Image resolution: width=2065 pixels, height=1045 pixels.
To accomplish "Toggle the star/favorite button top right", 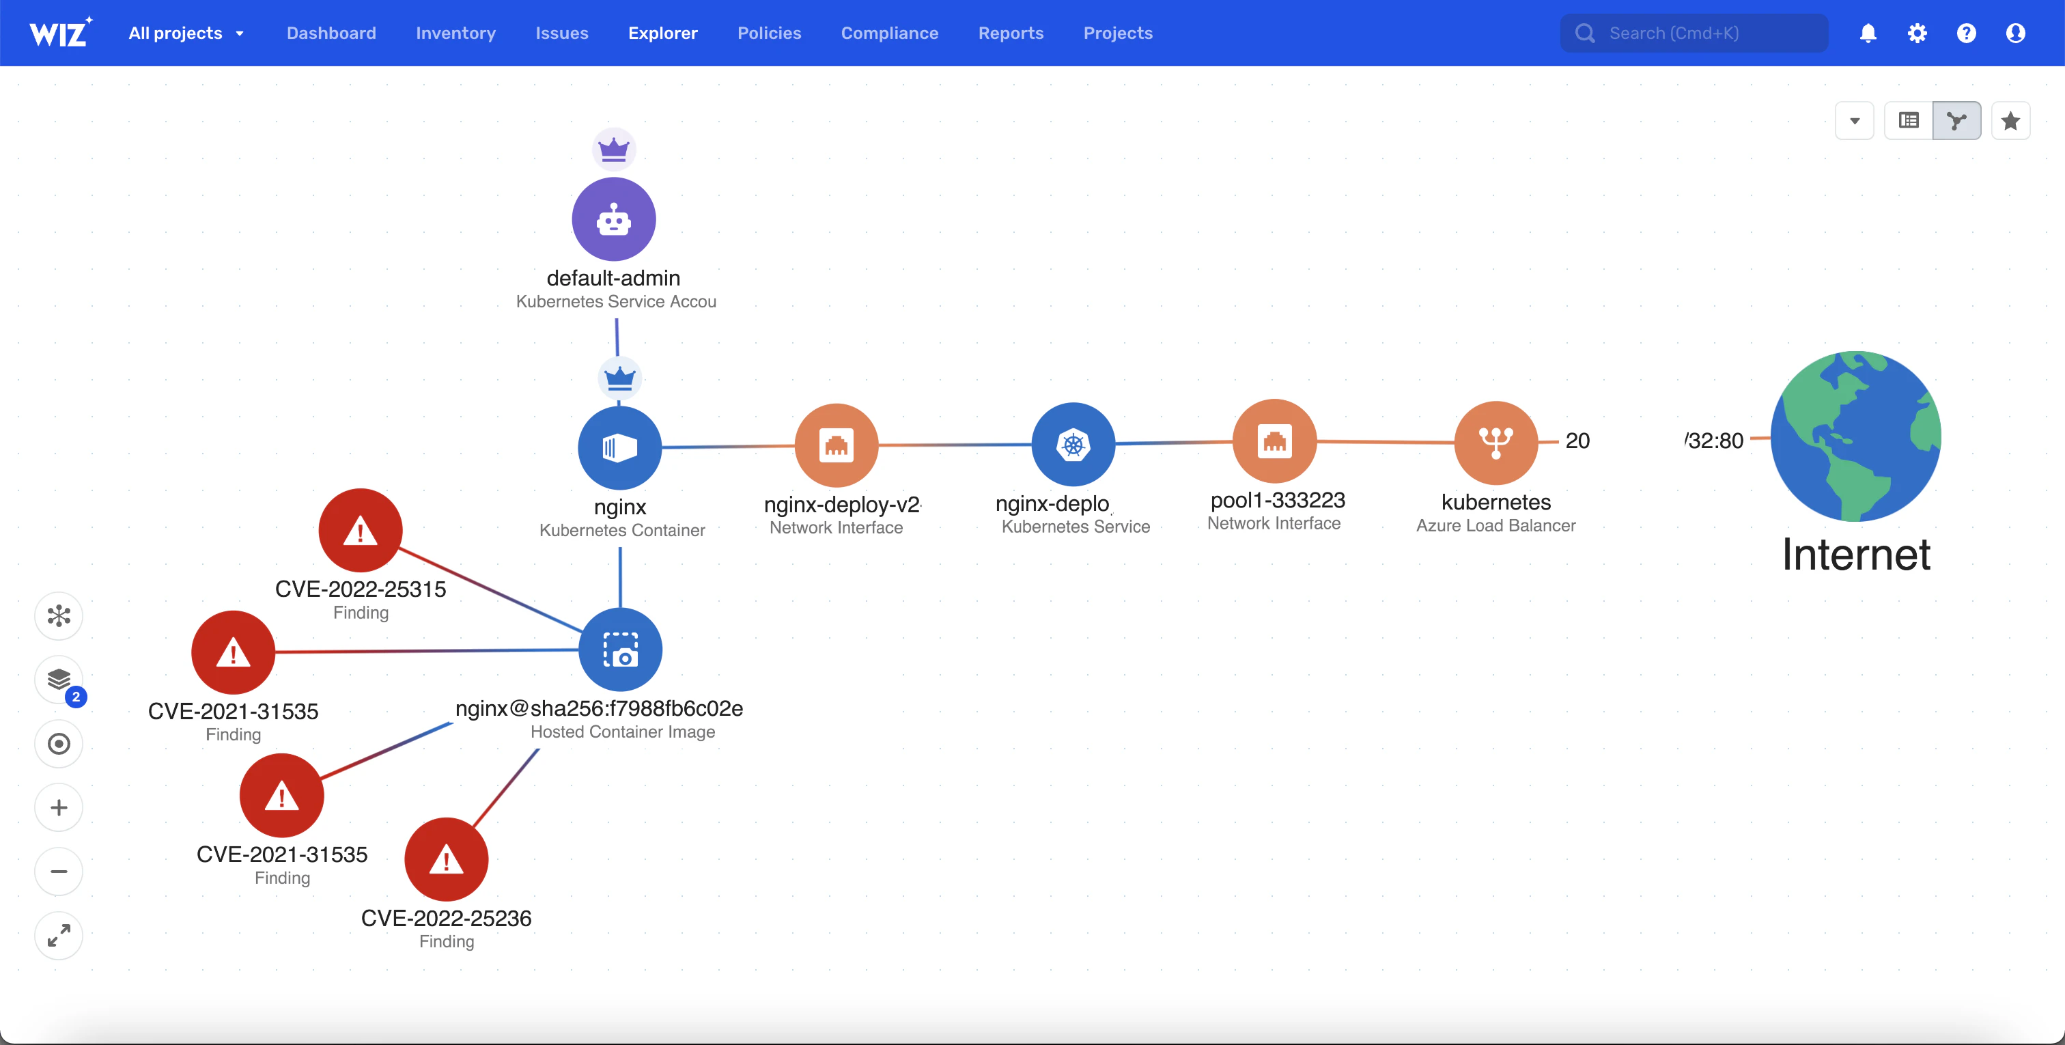I will [x=2012, y=120].
